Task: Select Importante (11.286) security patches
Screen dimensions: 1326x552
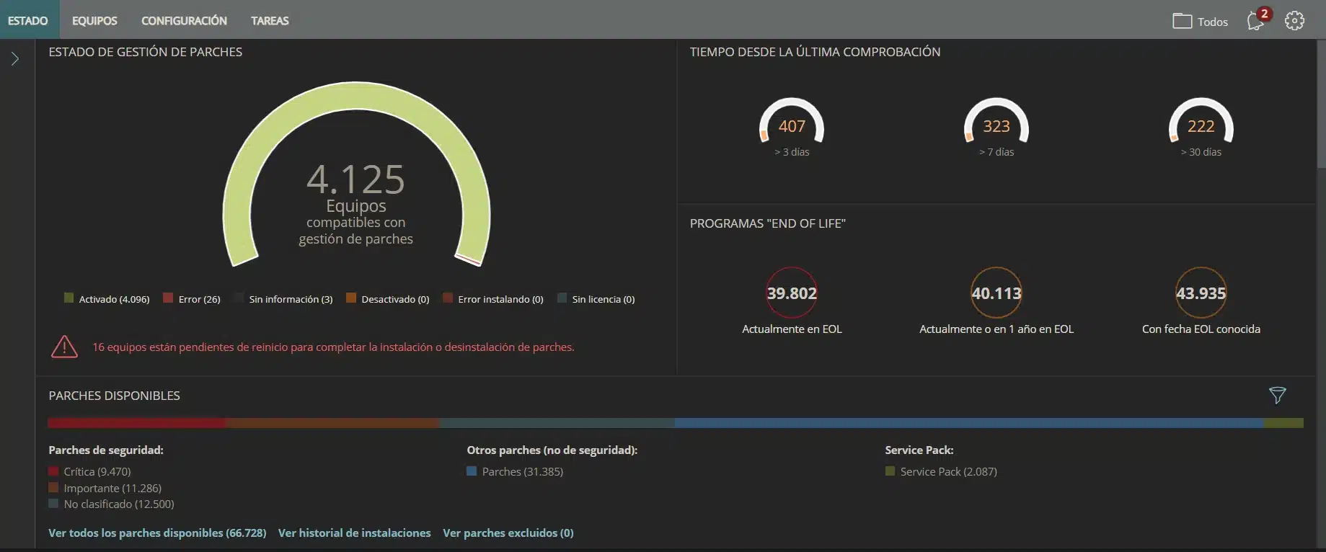Action: pos(105,488)
